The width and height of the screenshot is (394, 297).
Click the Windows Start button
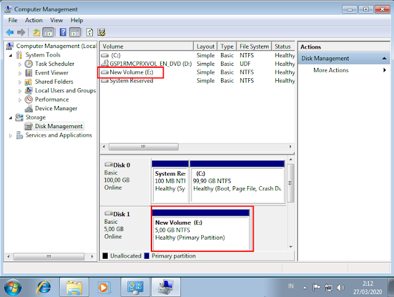(x=13, y=287)
